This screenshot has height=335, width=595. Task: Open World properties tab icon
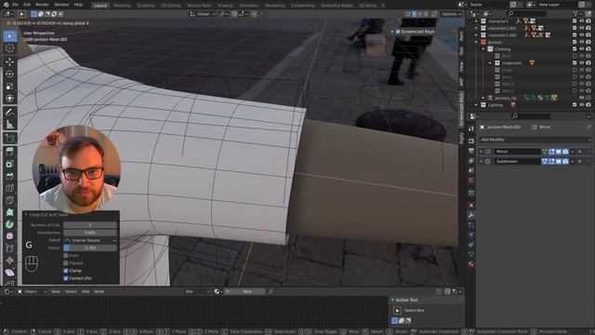tap(471, 181)
